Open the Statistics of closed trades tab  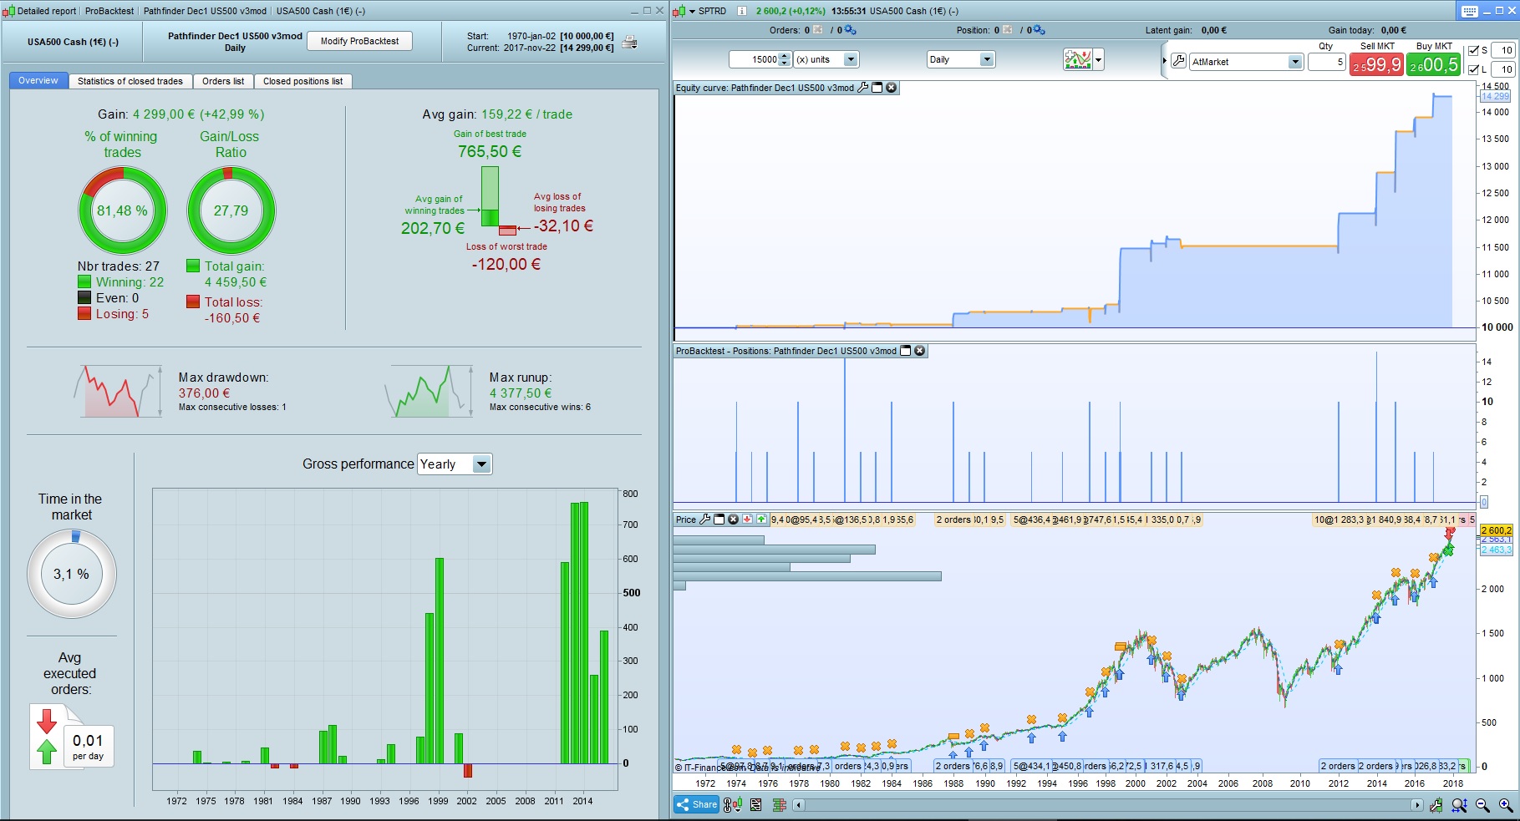[x=130, y=81]
